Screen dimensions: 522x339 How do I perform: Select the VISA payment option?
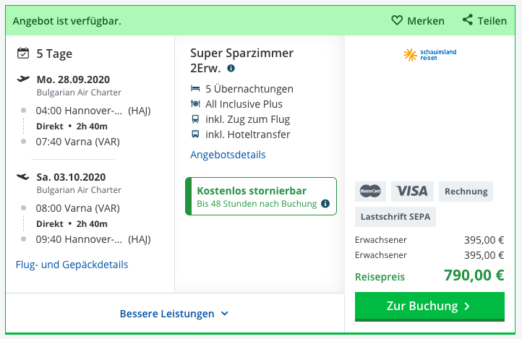point(412,192)
